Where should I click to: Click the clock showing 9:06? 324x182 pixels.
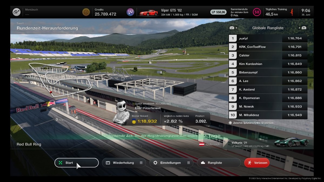[306, 11]
